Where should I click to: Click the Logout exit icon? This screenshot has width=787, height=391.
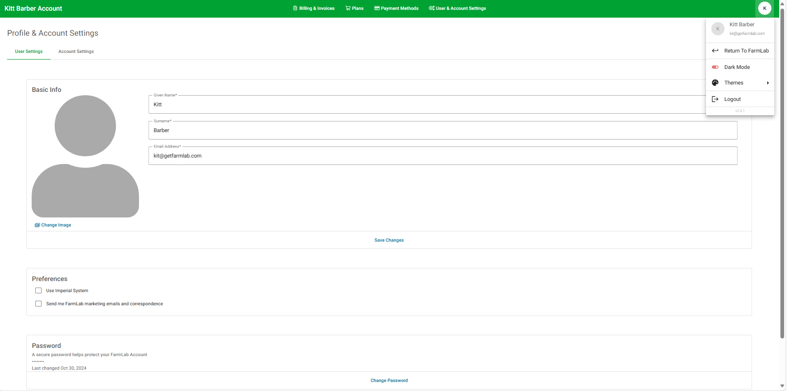(x=715, y=99)
